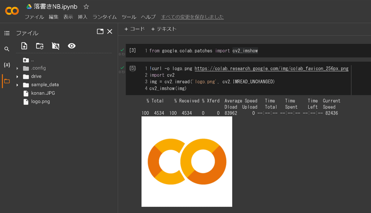This screenshot has width=371, height=213.
Task: Open the variables inspector {x}
Action: pos(7,65)
